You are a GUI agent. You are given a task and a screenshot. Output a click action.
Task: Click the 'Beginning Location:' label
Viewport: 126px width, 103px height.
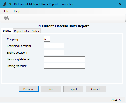(19, 46)
